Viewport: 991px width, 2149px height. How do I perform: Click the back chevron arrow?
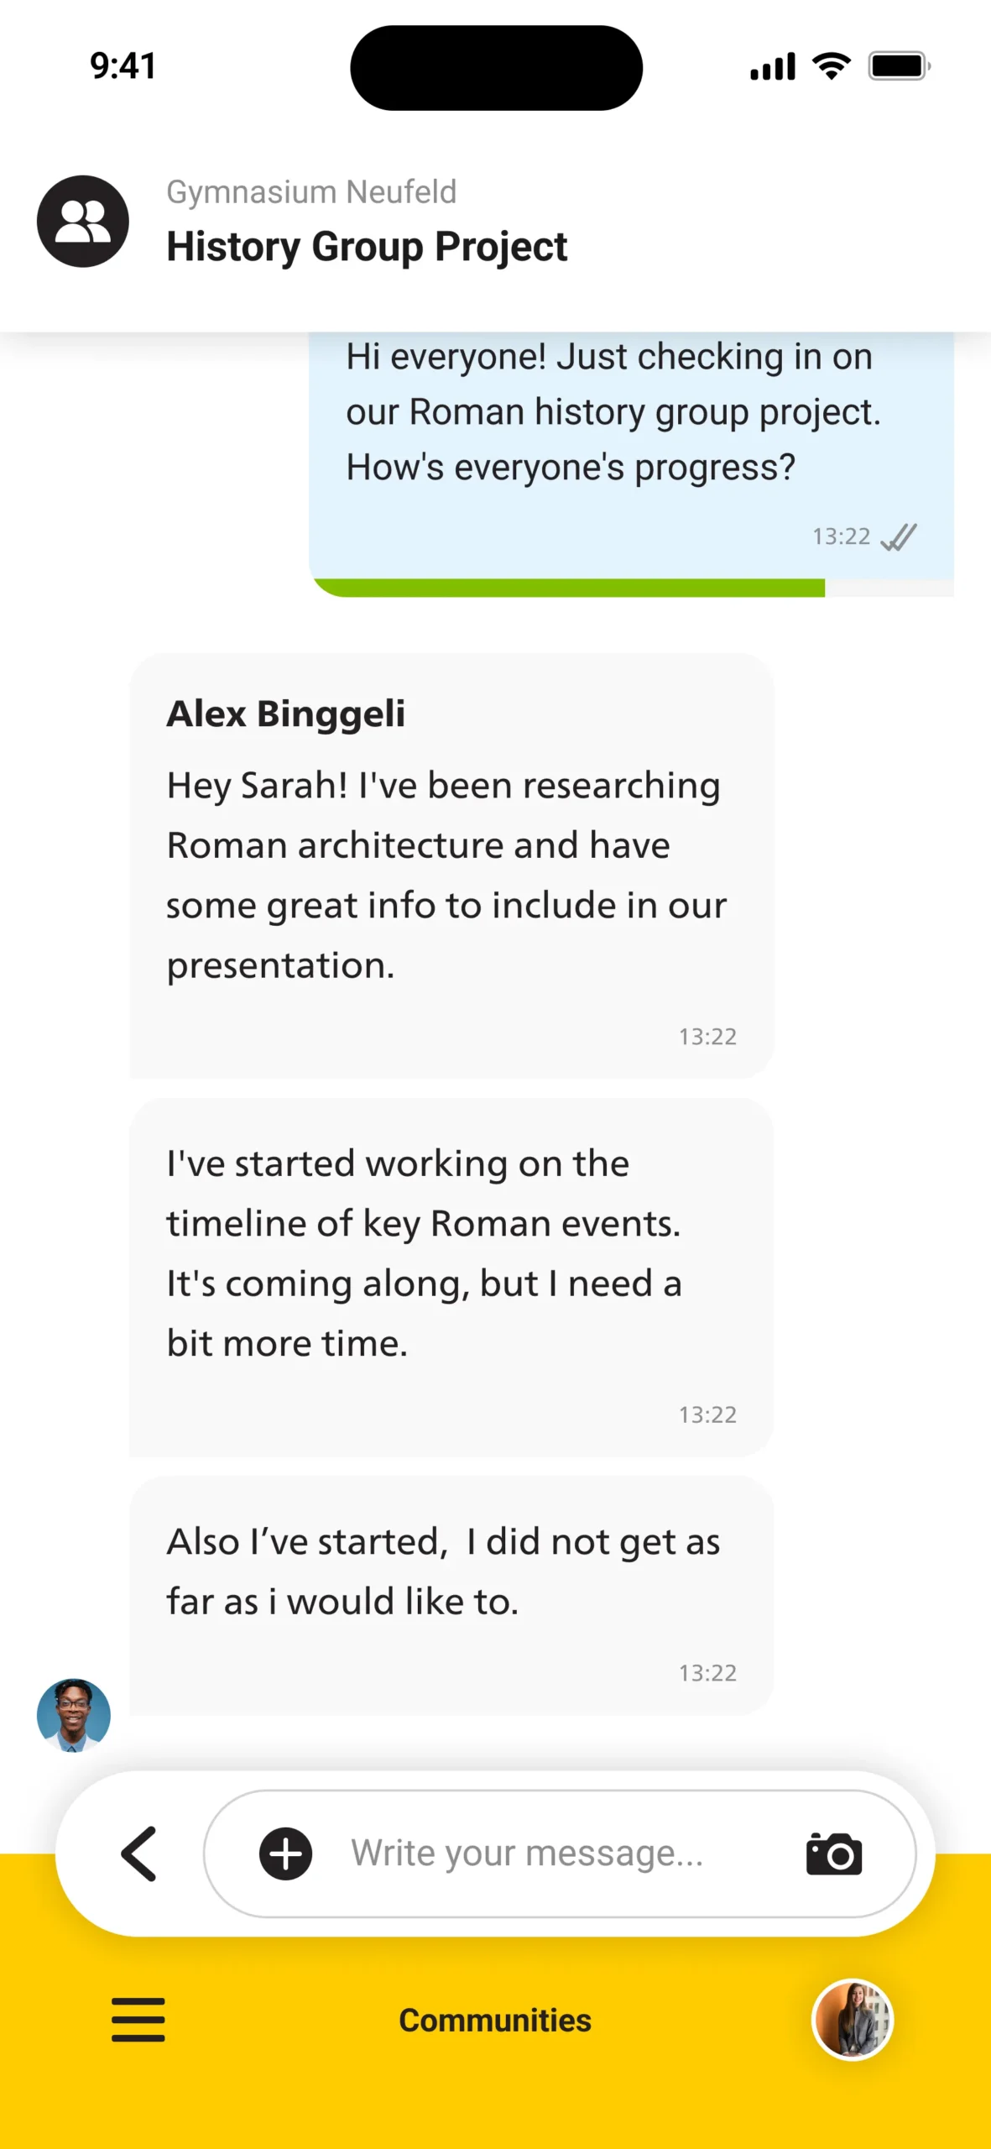pos(139,1854)
